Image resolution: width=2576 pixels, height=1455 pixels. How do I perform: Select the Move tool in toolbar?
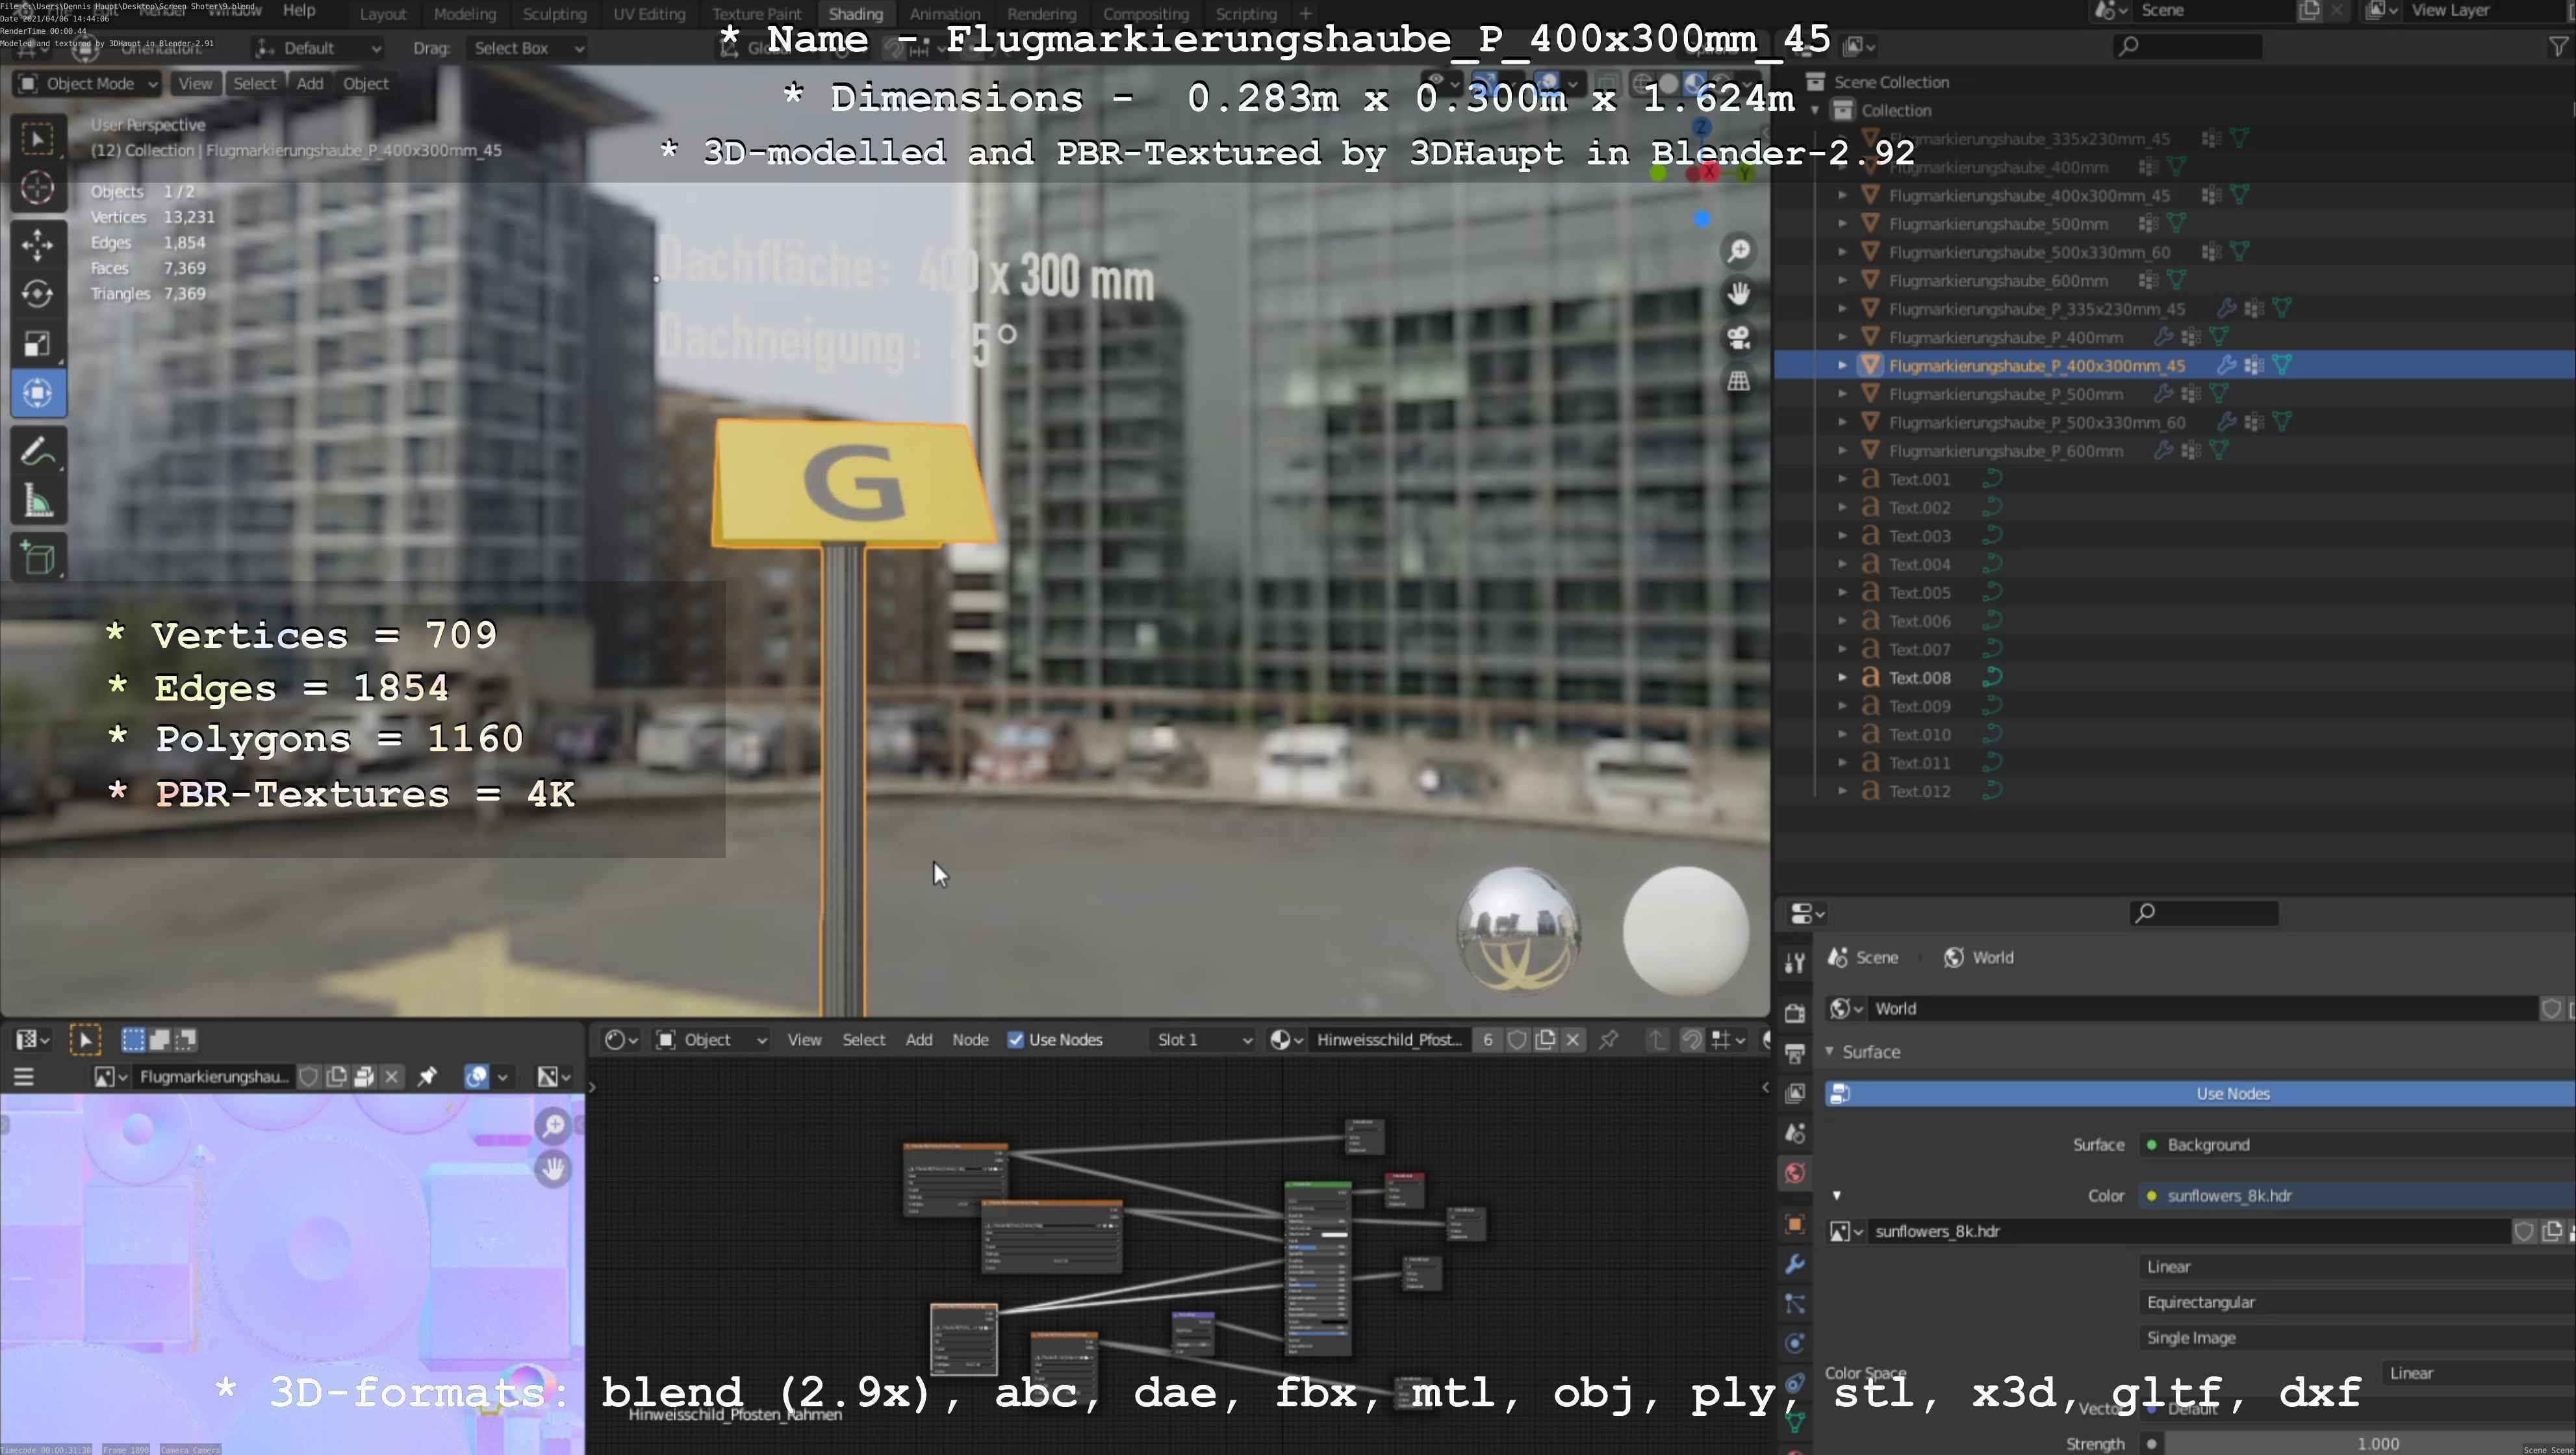(x=38, y=244)
